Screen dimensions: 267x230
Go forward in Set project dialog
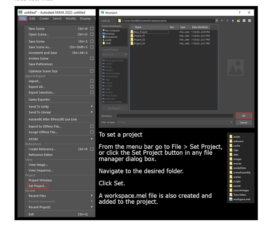227,21
